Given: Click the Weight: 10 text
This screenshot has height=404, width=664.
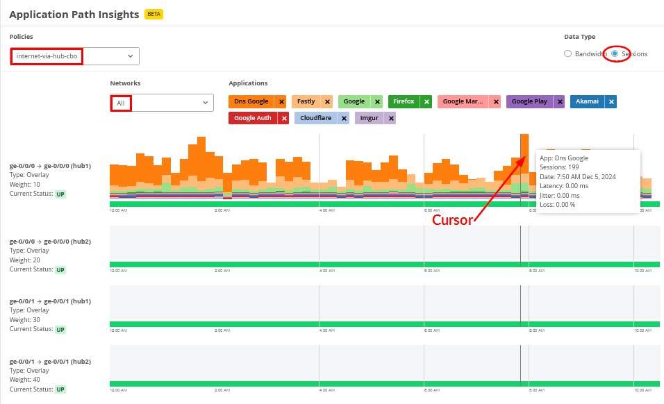Looking at the screenshot, I should pos(24,185).
